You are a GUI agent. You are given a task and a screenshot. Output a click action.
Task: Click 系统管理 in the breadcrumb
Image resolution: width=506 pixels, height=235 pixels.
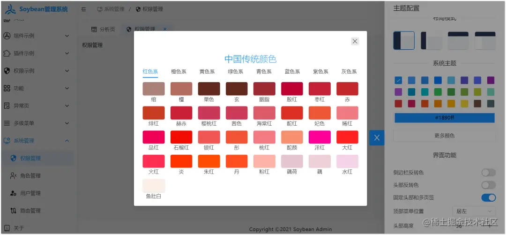[x=111, y=9]
